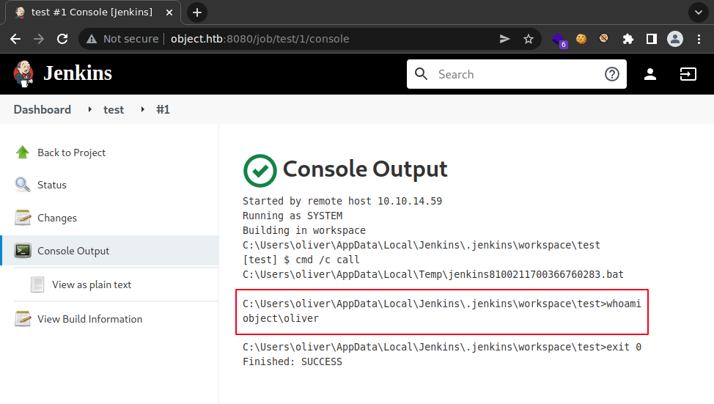Reload the page with the refresh button
Screen dimensions: 714x404
62,39
